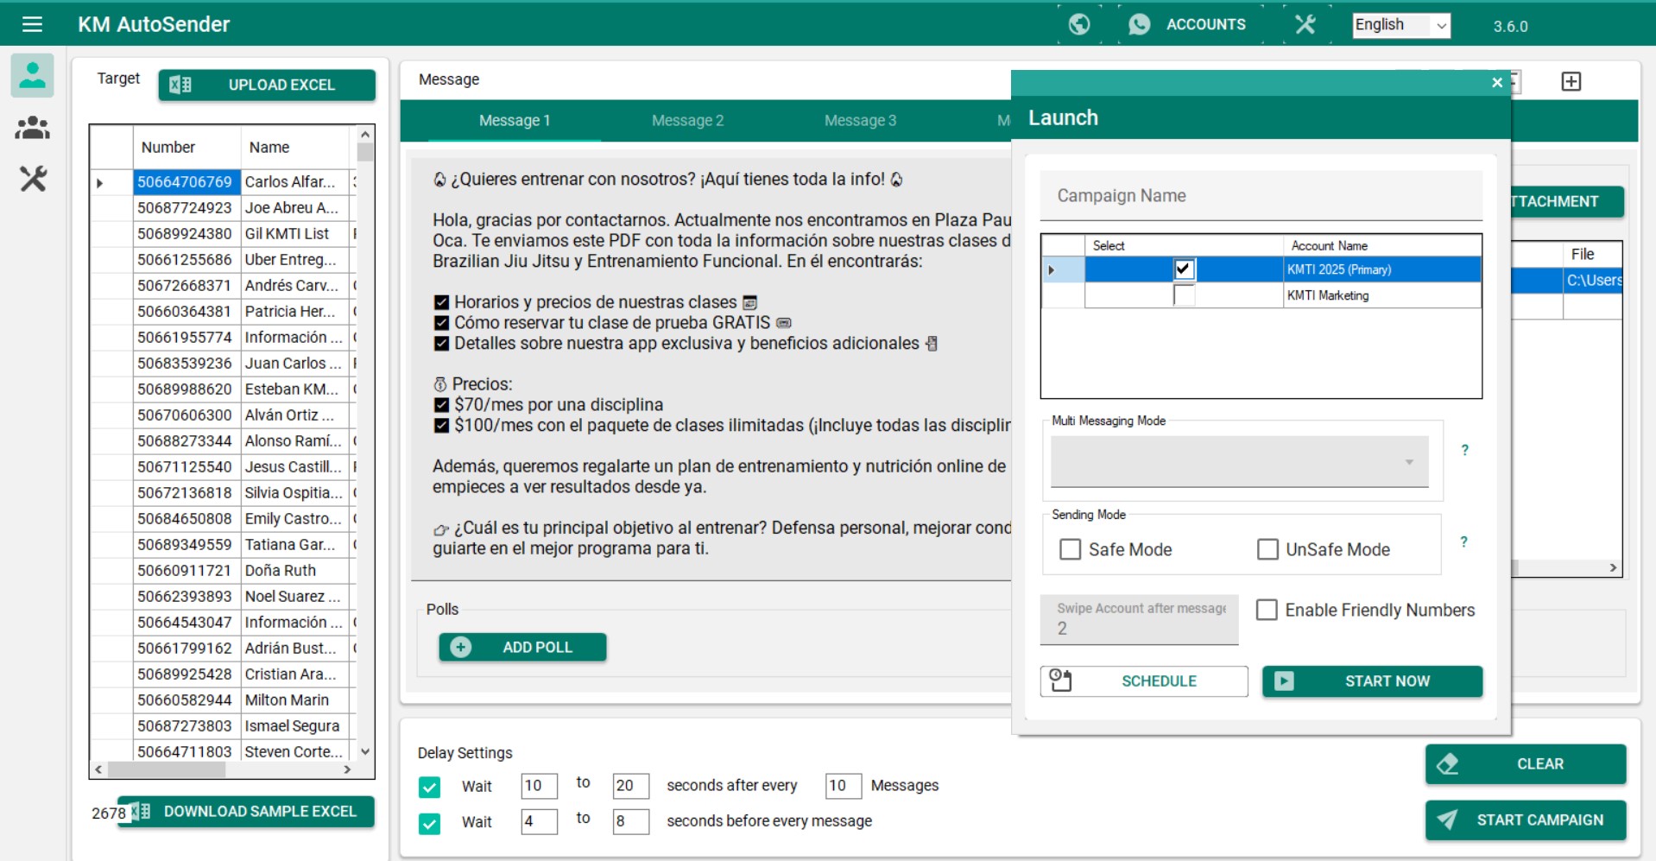1656x861 pixels.
Task: Open the groups sidebar icon
Action: [33, 128]
